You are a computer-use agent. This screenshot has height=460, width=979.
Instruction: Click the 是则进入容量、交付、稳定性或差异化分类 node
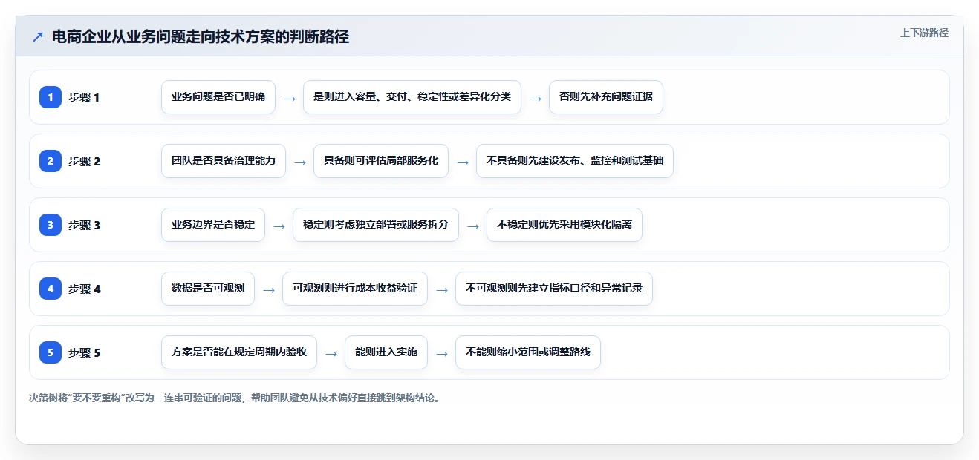[x=412, y=97]
